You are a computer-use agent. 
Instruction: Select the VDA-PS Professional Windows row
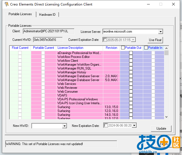click(87, 99)
